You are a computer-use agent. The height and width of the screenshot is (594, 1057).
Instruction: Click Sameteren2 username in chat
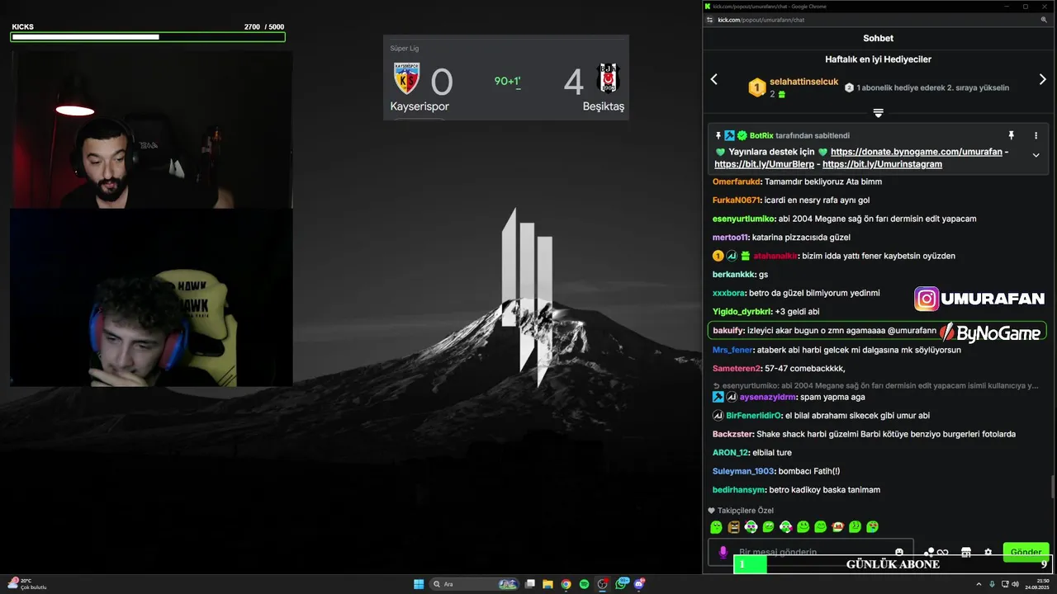pyautogui.click(x=737, y=368)
